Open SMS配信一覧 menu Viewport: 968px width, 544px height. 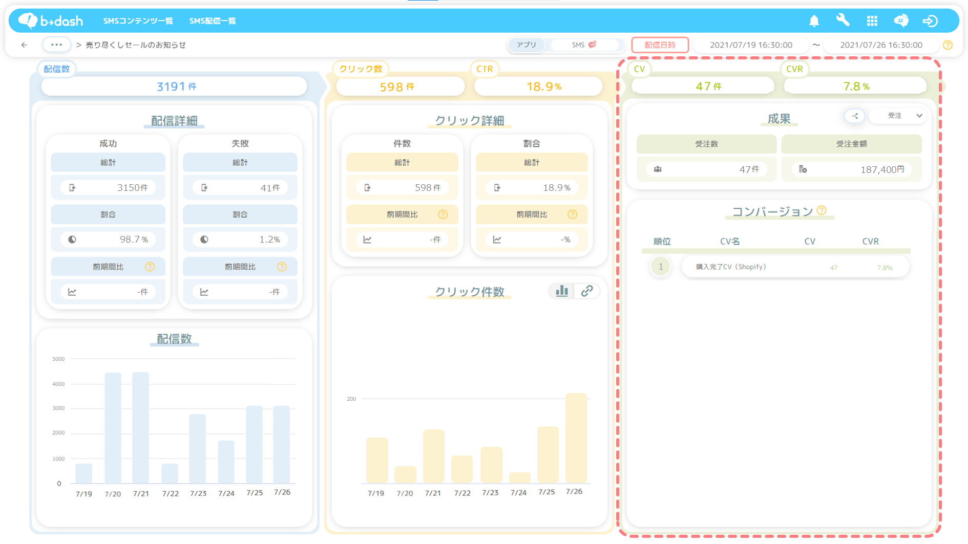[213, 21]
